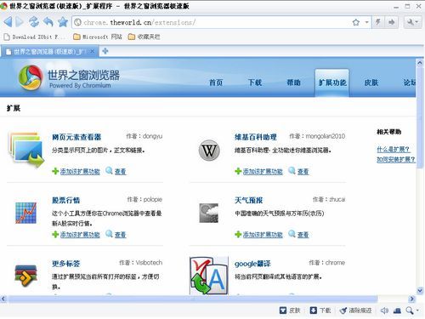The height and width of the screenshot is (319, 425).
Task: View details of 股票行情 via 查看
Action: (120, 235)
